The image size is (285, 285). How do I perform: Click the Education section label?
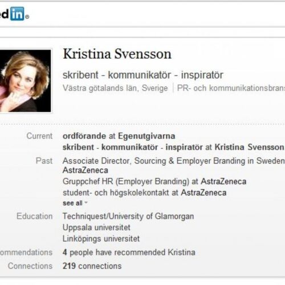pos(35,216)
